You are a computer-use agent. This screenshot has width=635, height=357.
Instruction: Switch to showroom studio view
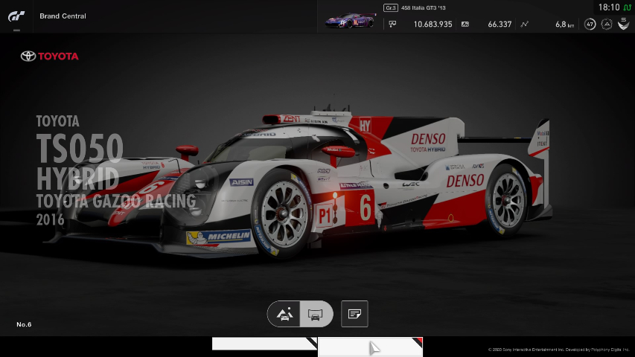coord(315,314)
